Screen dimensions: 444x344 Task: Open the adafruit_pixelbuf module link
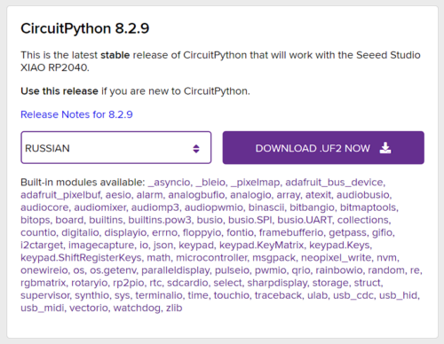coord(60,195)
